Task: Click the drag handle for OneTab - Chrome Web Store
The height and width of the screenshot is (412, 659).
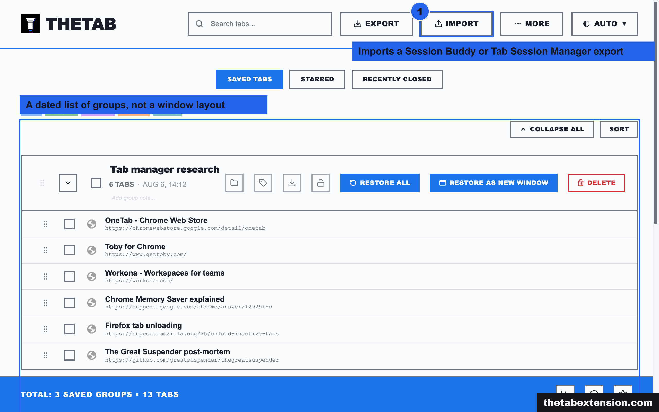Action: (x=45, y=224)
